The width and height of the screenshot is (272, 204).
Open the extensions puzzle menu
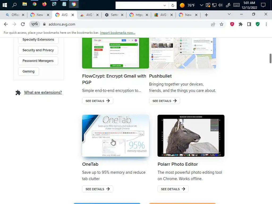tap(241, 24)
